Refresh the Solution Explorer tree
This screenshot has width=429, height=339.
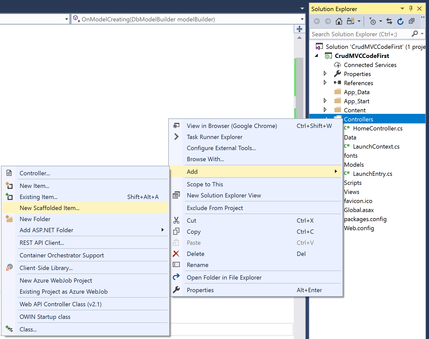pyautogui.click(x=400, y=21)
